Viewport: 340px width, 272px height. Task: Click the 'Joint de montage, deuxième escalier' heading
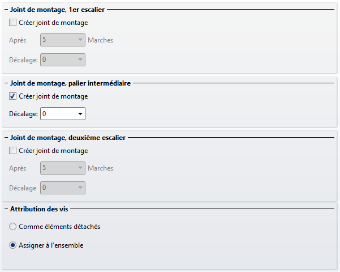[x=68, y=138]
